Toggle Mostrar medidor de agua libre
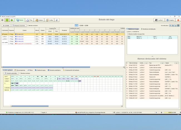 pos(128,34)
